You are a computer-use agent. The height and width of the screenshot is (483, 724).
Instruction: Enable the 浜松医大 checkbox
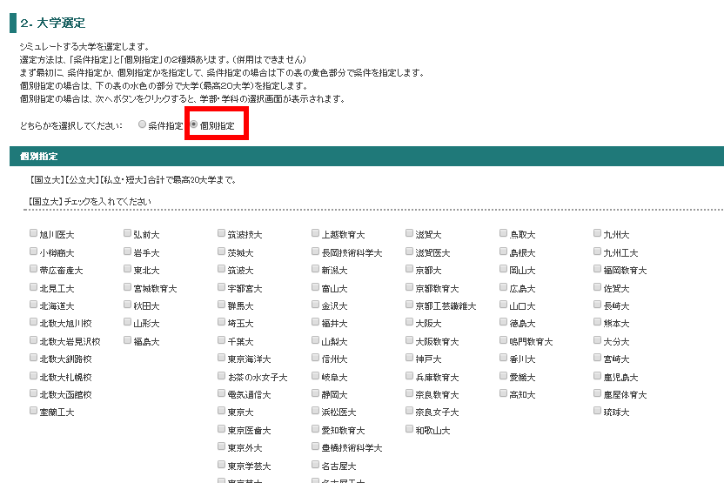coord(315,411)
